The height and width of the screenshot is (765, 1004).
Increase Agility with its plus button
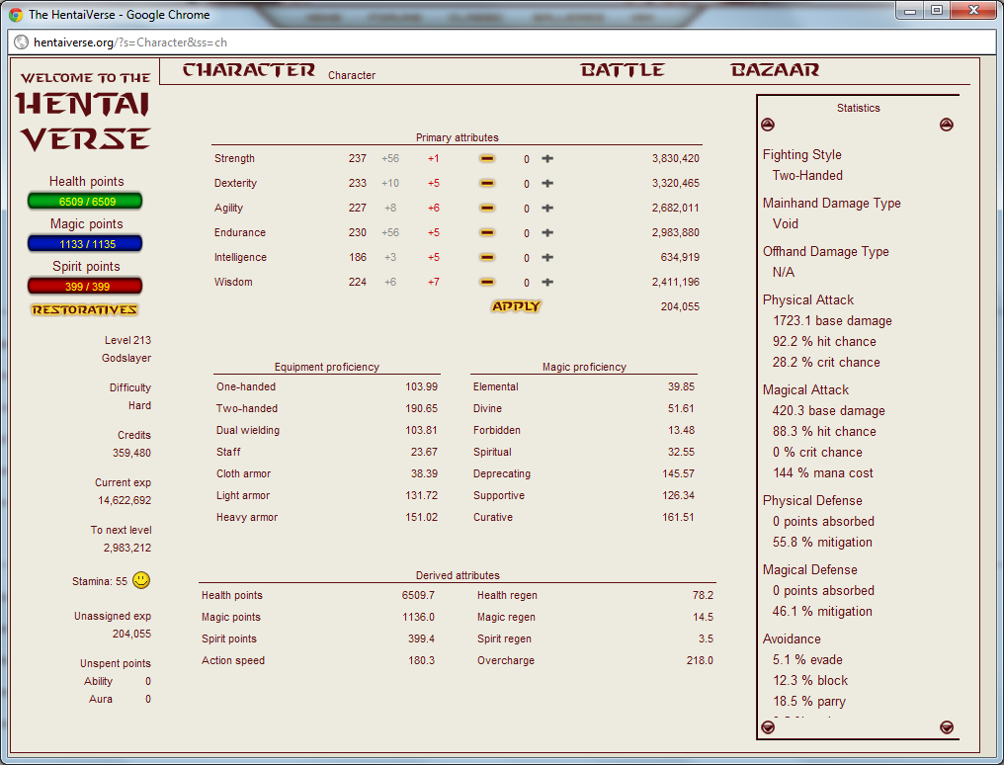(547, 209)
